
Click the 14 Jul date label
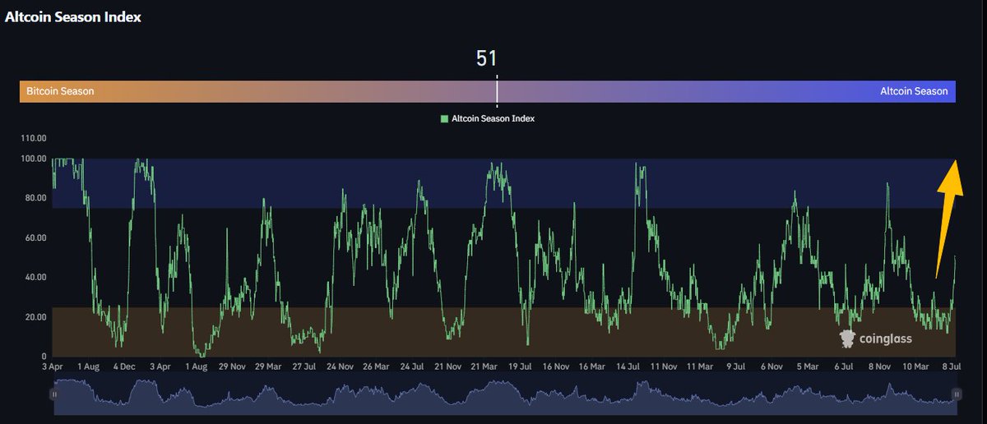pyautogui.click(x=628, y=366)
